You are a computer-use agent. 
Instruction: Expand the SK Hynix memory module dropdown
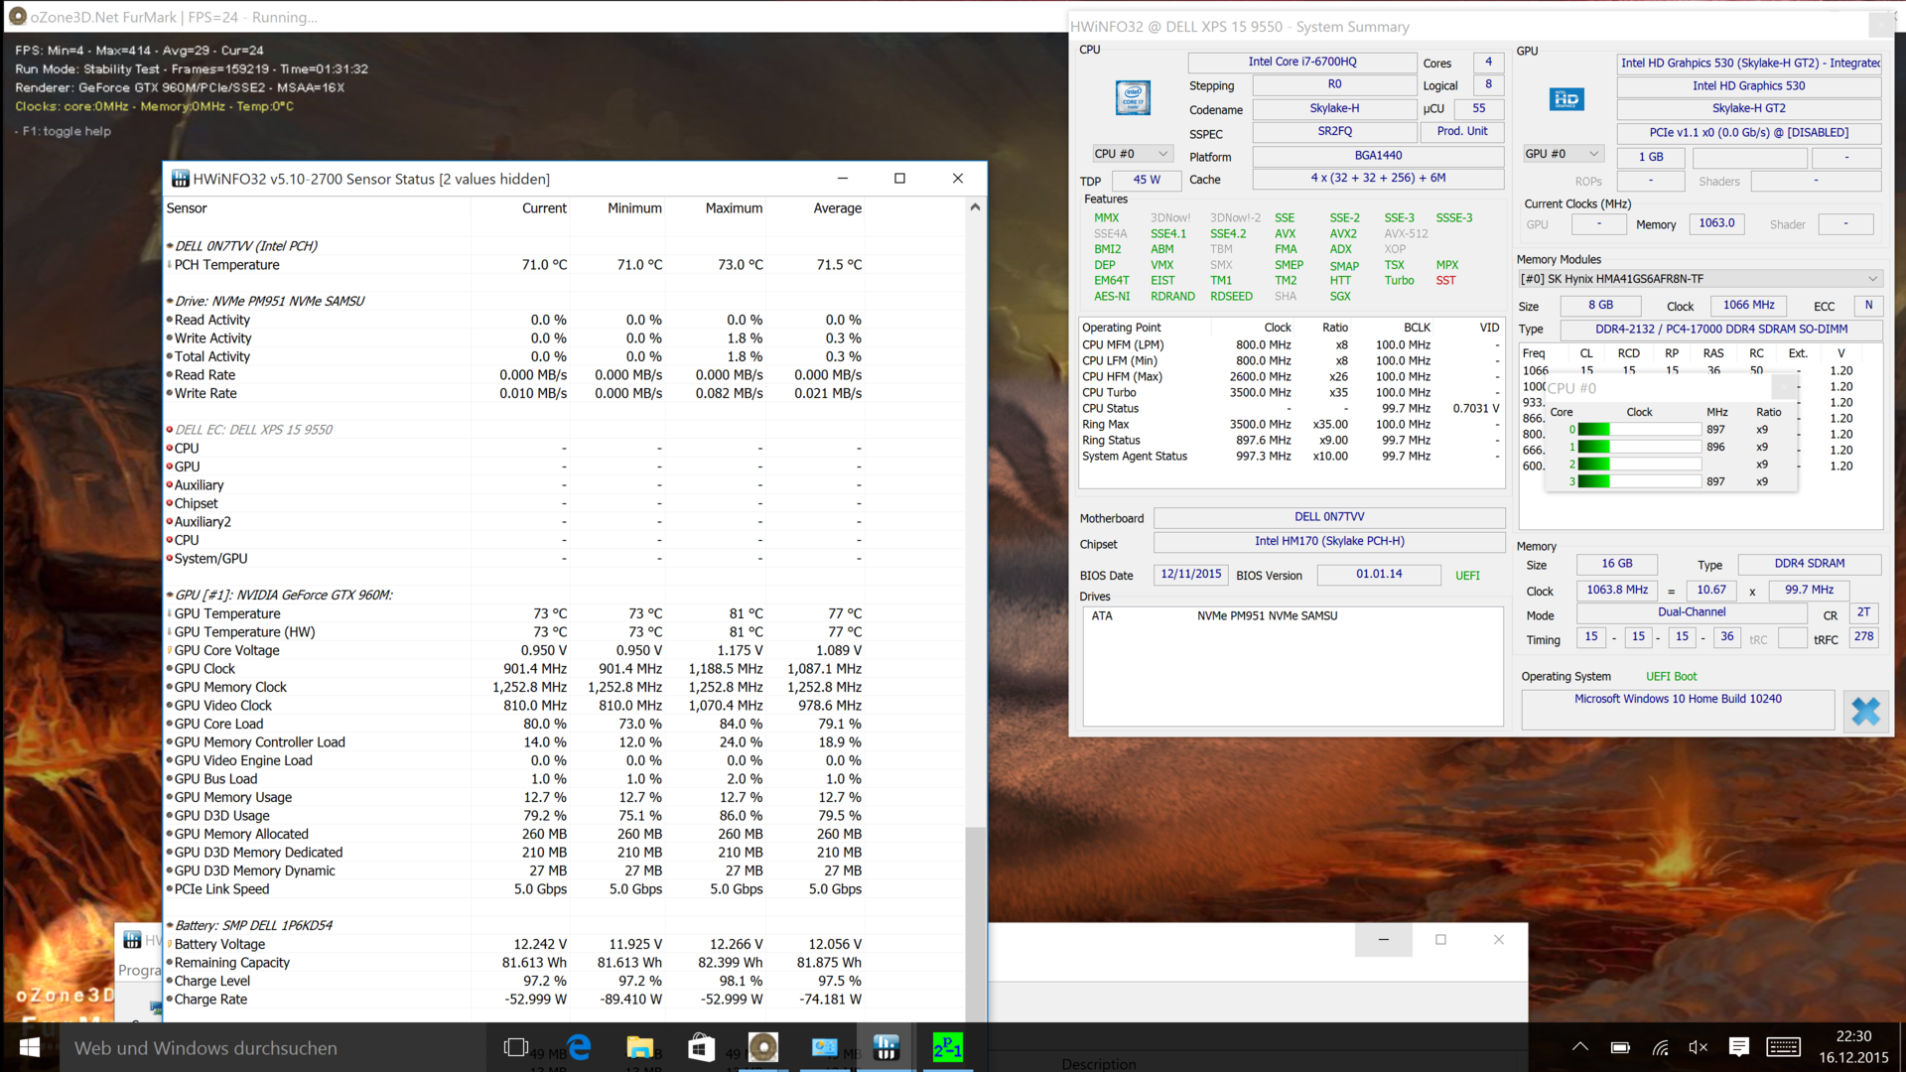(x=1700, y=279)
